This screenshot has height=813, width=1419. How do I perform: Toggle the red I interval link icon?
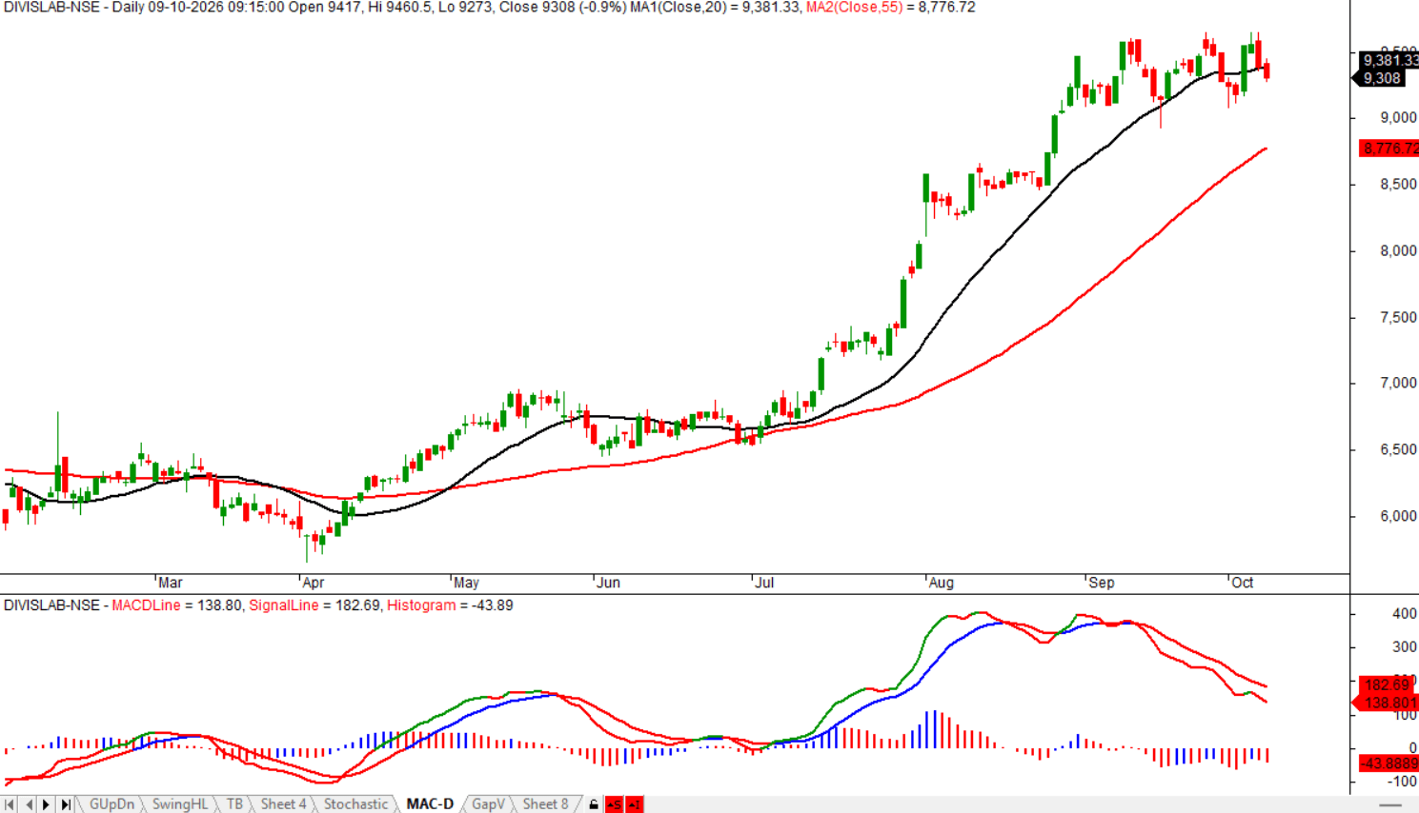(x=635, y=804)
